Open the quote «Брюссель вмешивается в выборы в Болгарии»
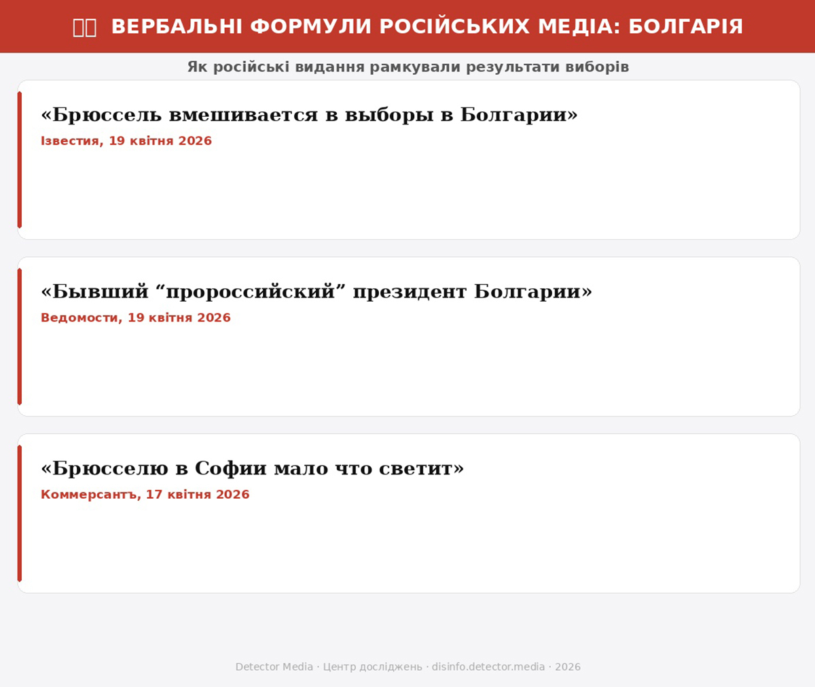 click(x=309, y=114)
